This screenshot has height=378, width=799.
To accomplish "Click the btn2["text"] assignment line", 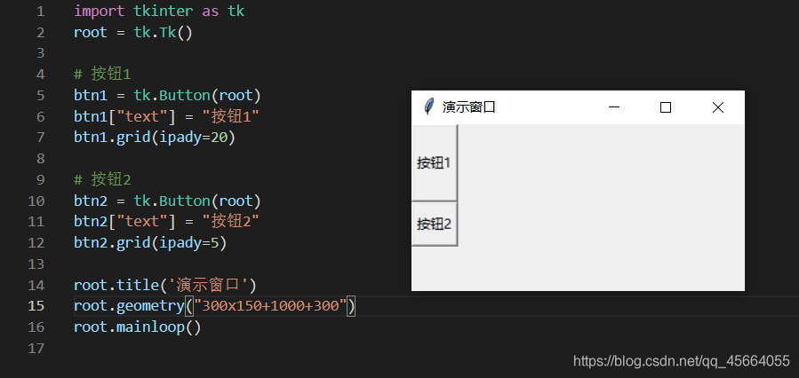I will click(166, 221).
